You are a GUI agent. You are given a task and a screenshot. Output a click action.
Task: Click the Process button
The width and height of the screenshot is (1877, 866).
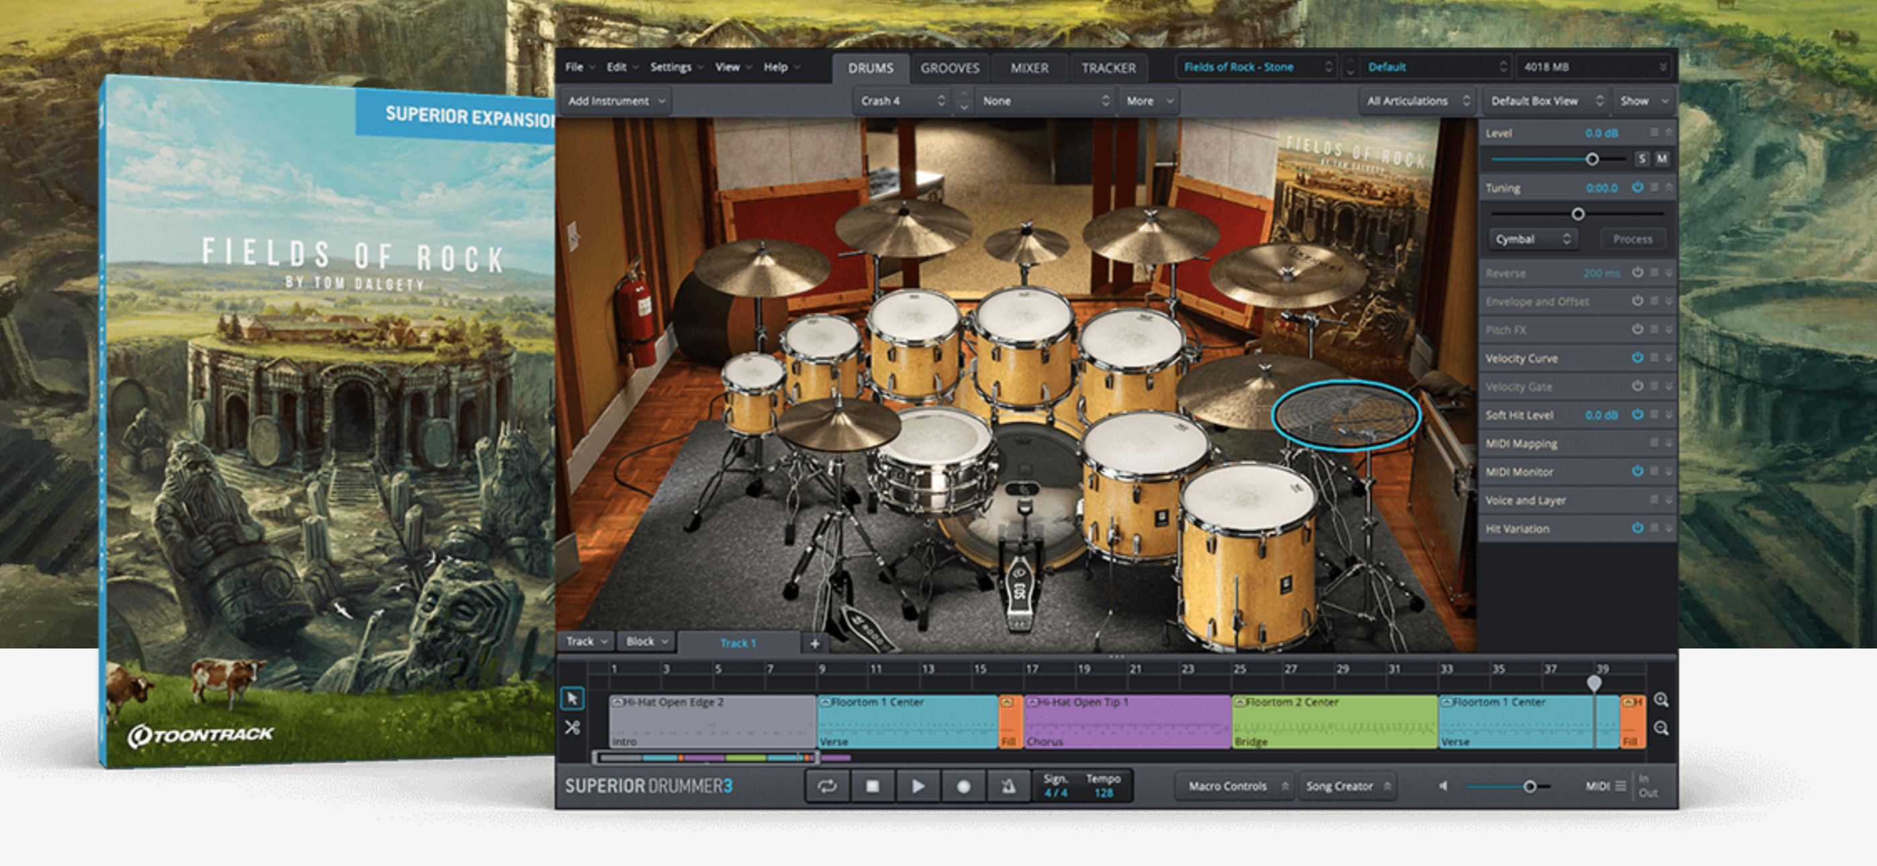[x=1632, y=239]
